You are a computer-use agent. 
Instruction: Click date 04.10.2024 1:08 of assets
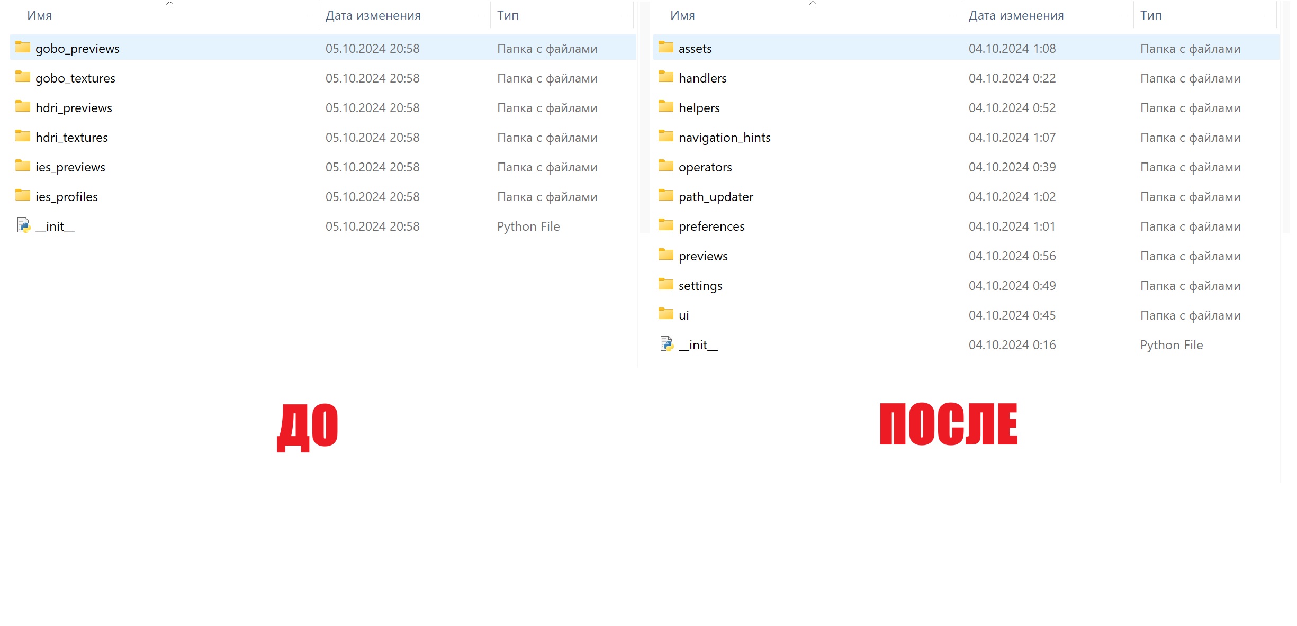[x=1012, y=49]
